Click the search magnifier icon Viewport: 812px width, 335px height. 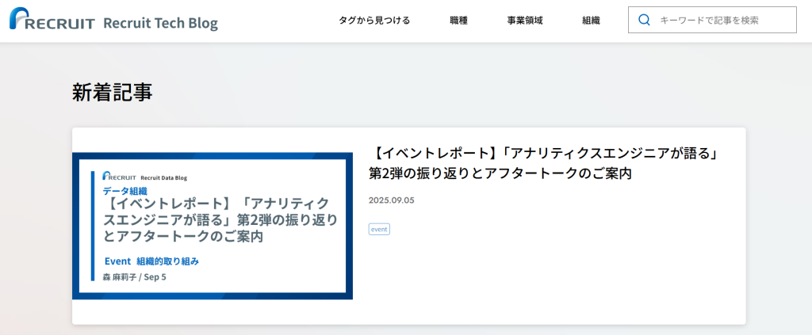pyautogui.click(x=645, y=21)
